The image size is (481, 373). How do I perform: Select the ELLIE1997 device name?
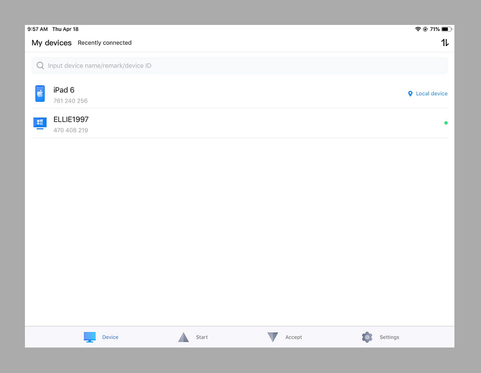[x=71, y=119]
